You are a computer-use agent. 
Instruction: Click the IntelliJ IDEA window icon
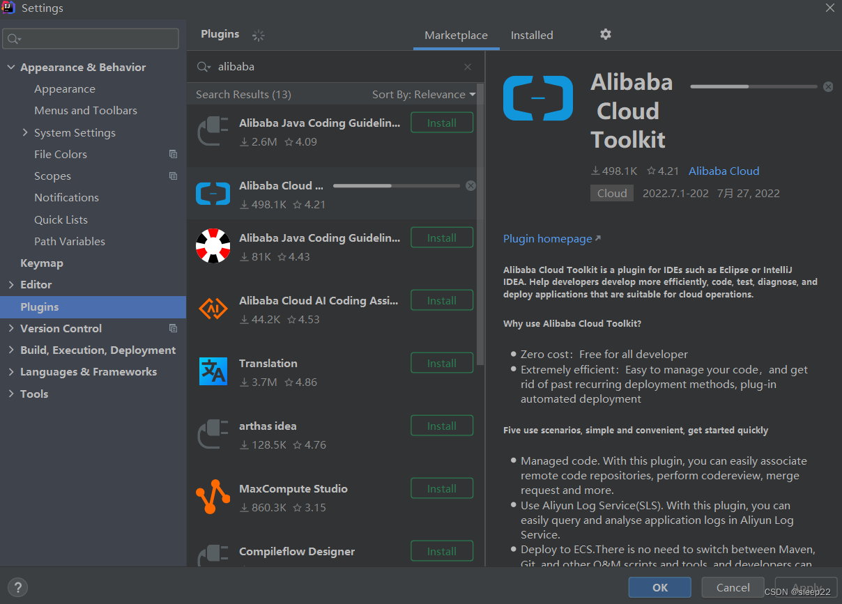[10, 8]
